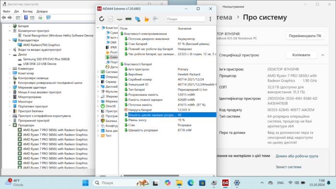This screenshot has height=189, width=336.
Task: Open the AIDA64 three-dot menu
Action: point(210,19)
